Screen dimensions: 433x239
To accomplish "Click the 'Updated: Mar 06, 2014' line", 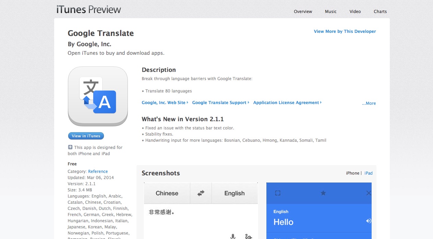I will click(x=91, y=178).
